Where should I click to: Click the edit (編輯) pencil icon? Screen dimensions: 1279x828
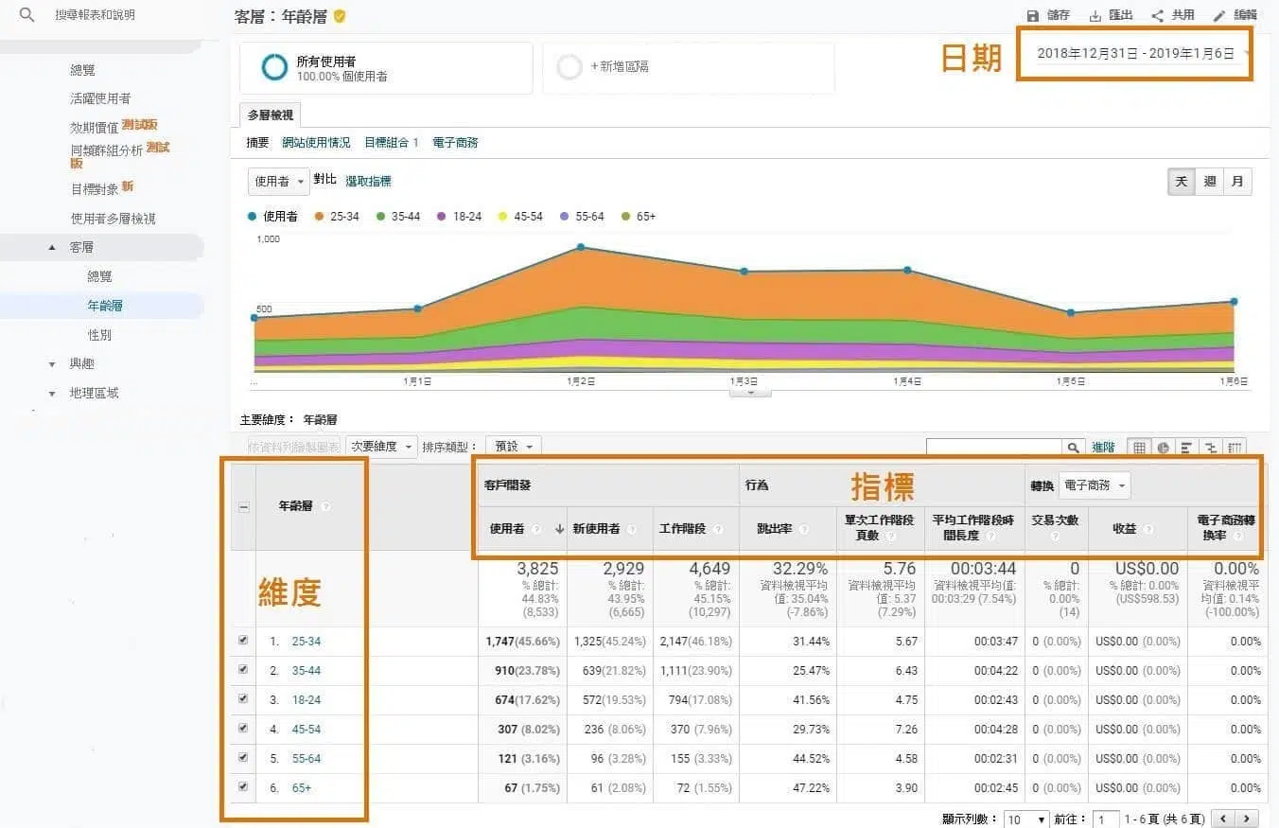coord(1219,16)
